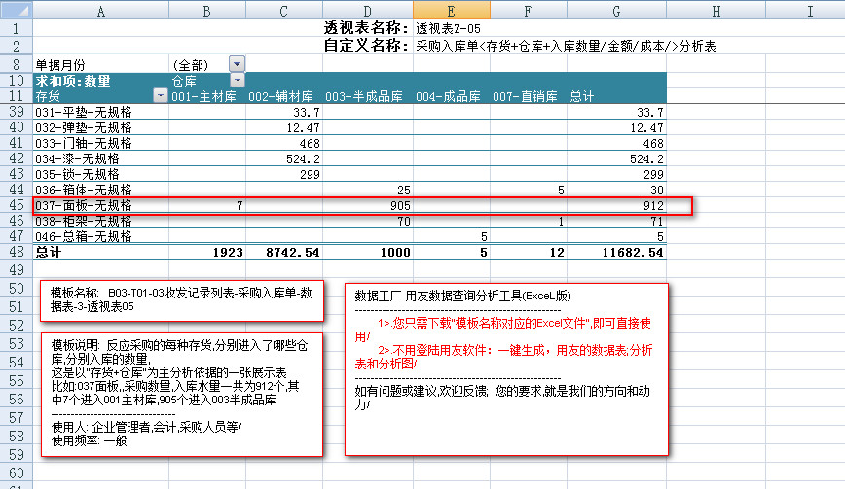The image size is (845, 489).
Task: Click the 数据工厂 info text box
Action: (x=506, y=369)
